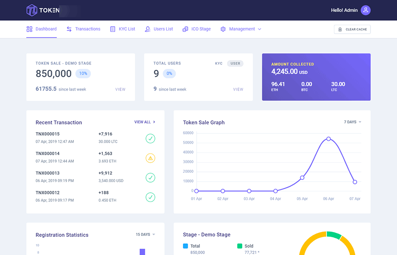Click the 850,000 token sale figure
Viewport: 397px width, 255px height.
(x=54, y=73)
